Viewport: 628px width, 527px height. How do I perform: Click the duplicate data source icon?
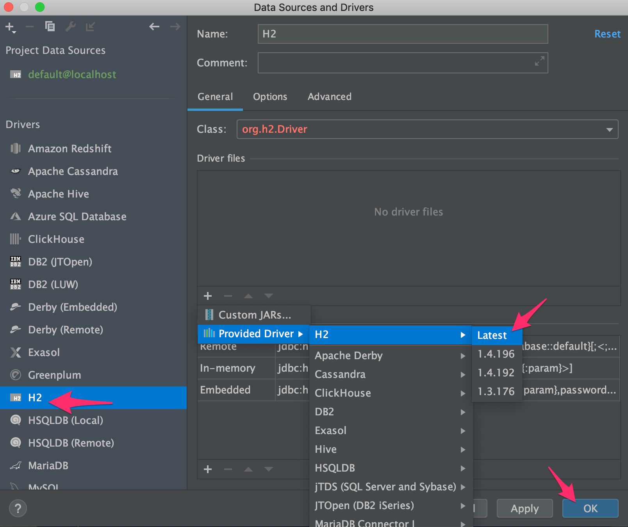(x=50, y=27)
